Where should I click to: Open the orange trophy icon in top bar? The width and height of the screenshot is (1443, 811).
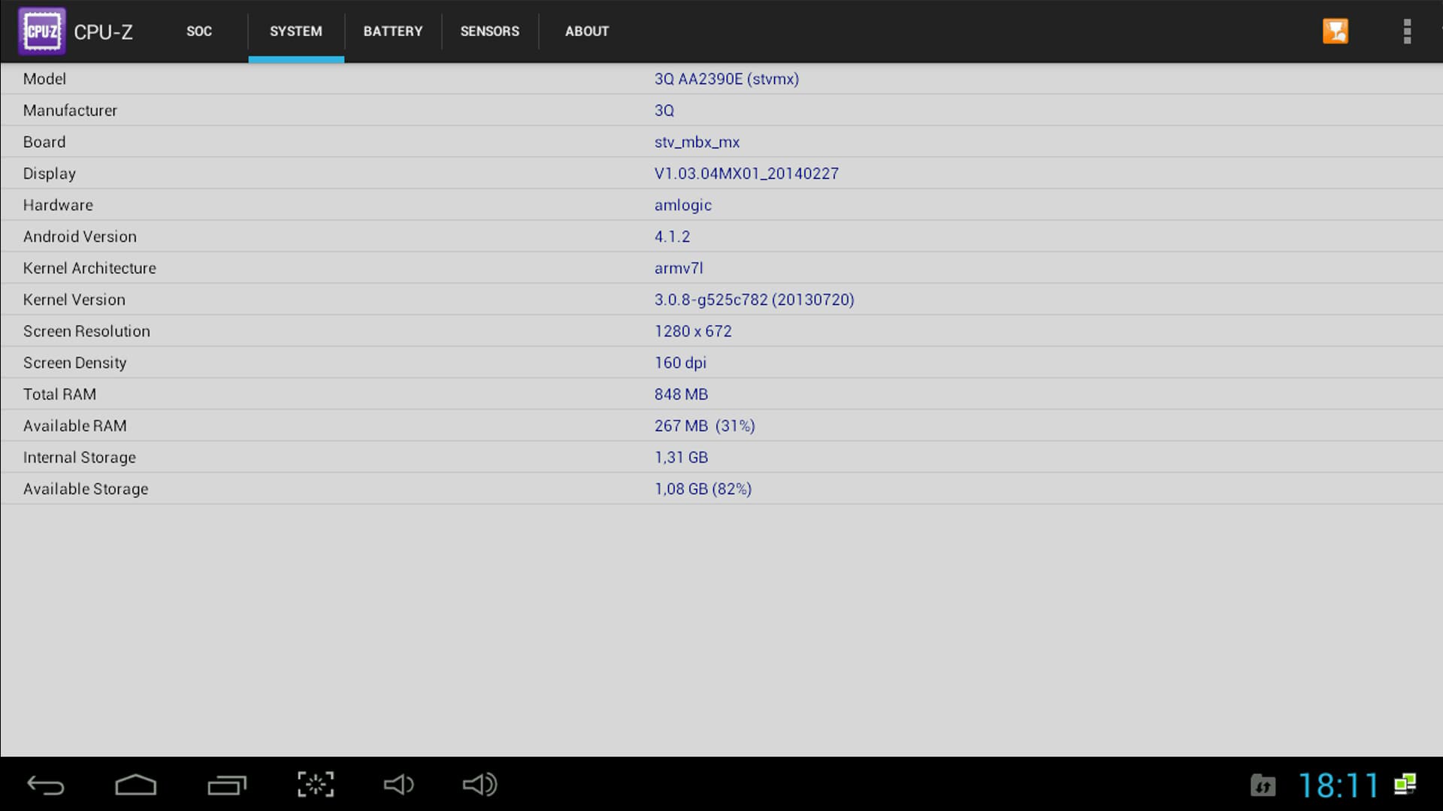point(1335,32)
